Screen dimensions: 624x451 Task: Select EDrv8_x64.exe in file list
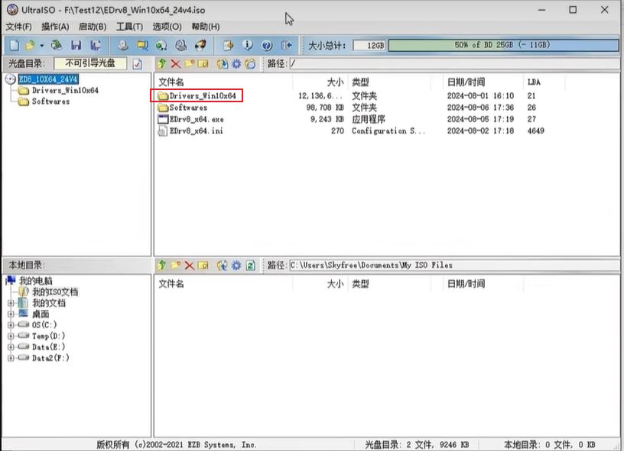point(196,119)
